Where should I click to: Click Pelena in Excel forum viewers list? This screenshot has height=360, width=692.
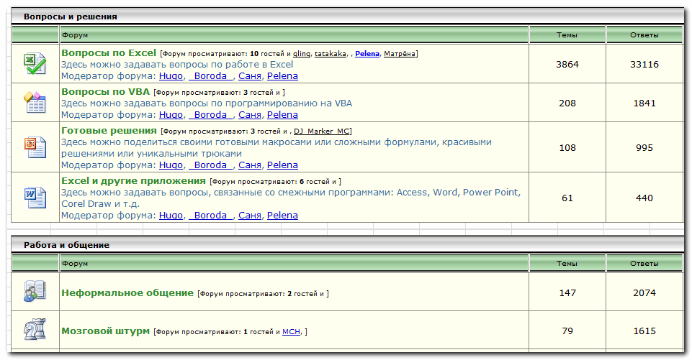367,54
